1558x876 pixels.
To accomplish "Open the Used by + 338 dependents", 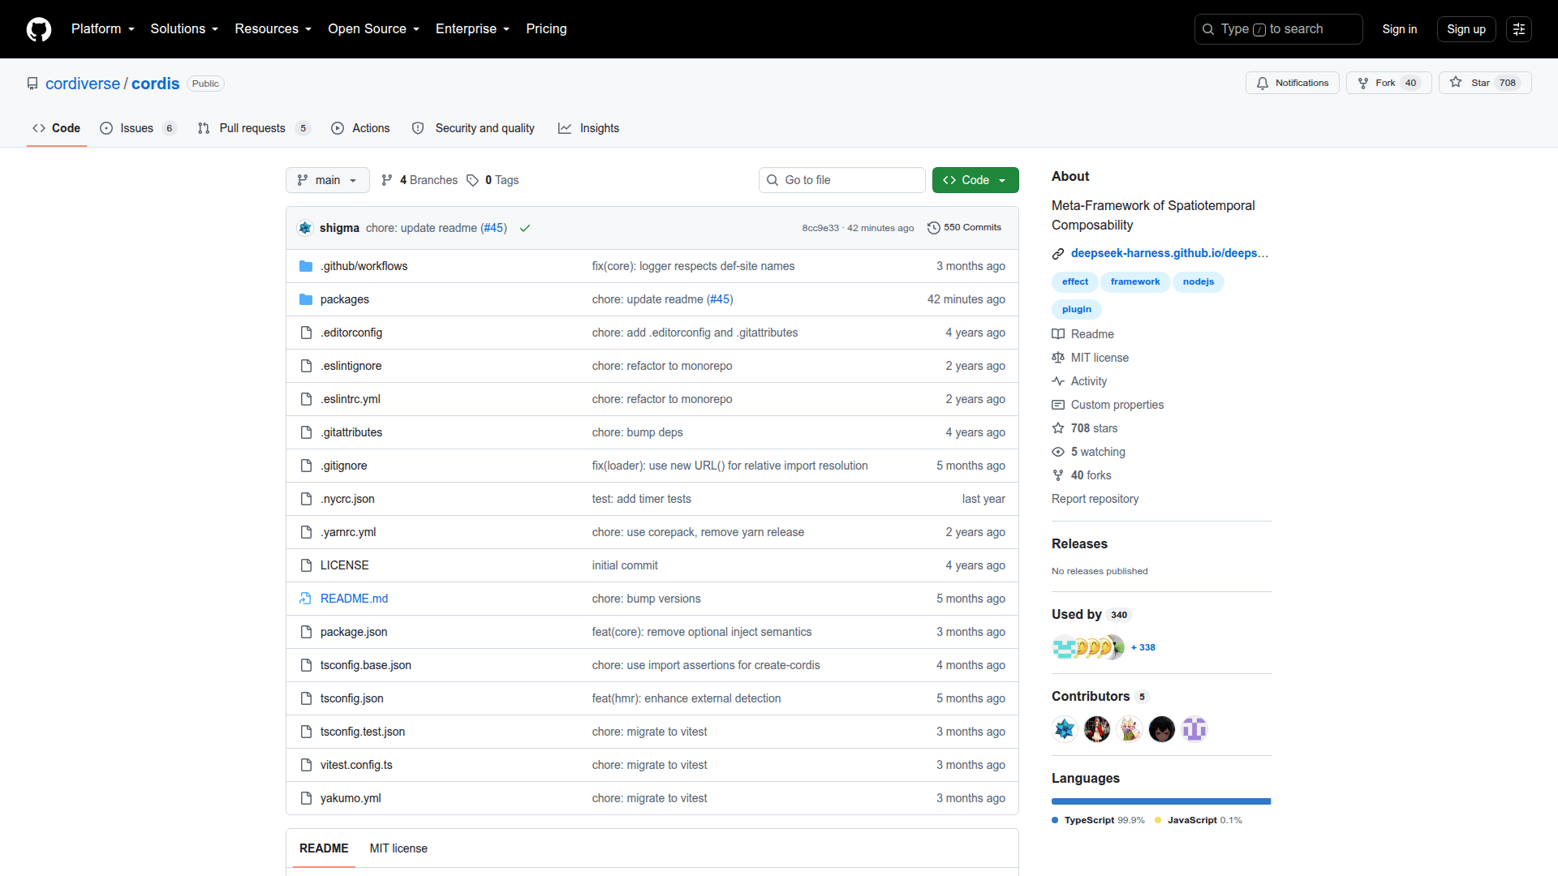I will 1143,647.
